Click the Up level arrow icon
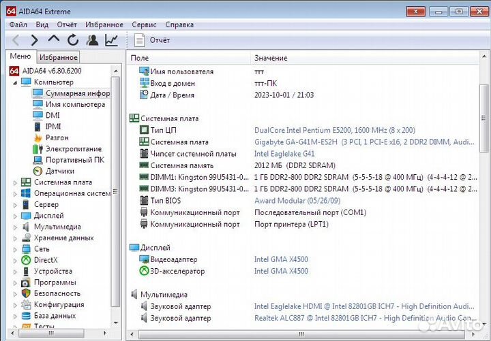 (x=54, y=39)
